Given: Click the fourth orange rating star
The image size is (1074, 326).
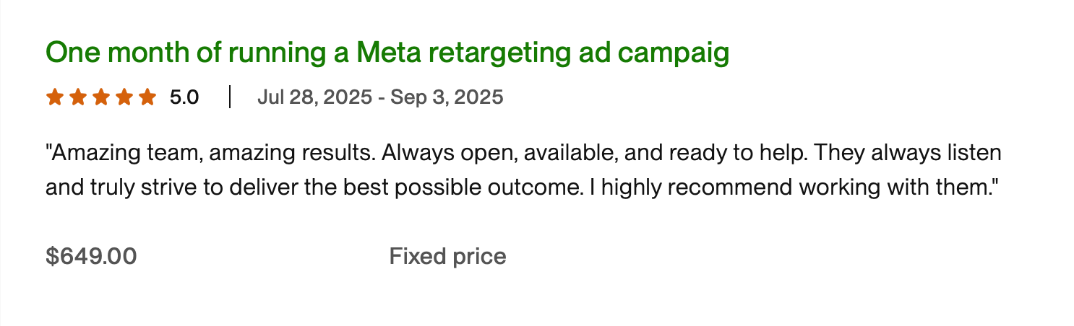Looking at the screenshot, I should pyautogui.click(x=124, y=97).
